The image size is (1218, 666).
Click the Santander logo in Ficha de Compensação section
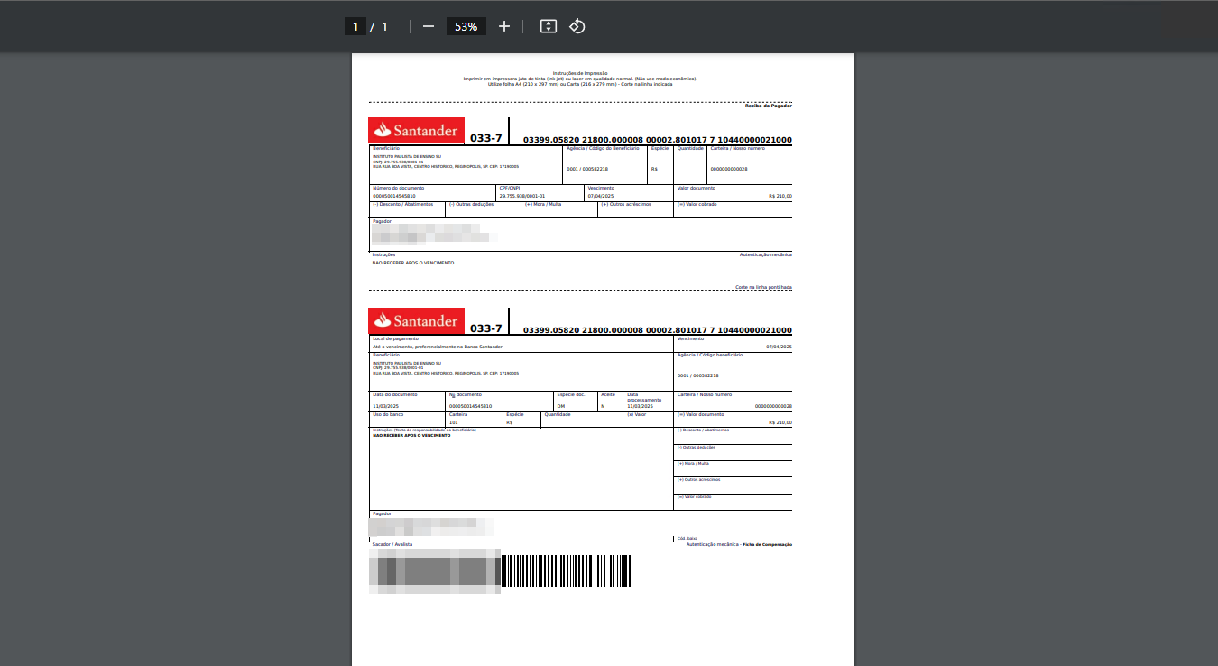pyautogui.click(x=417, y=320)
